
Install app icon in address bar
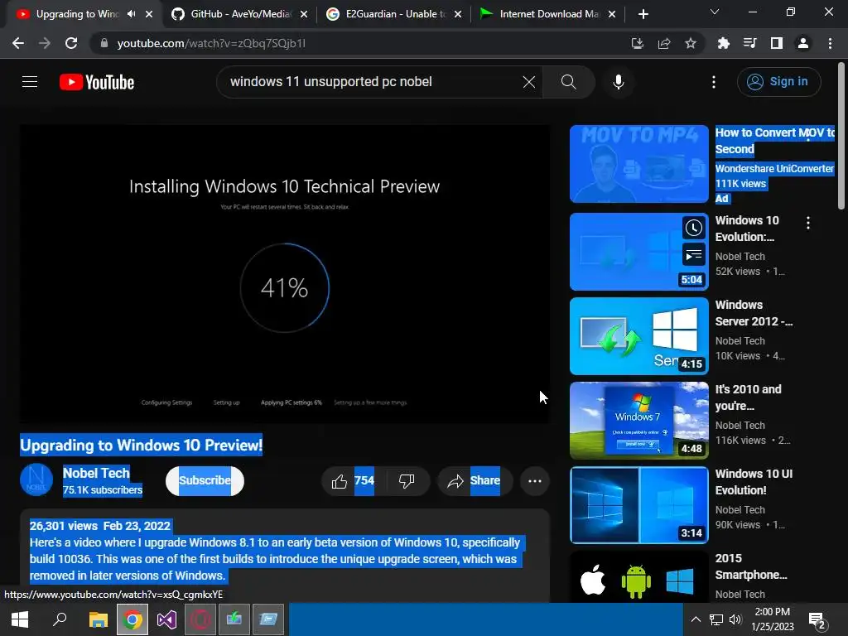[637, 43]
